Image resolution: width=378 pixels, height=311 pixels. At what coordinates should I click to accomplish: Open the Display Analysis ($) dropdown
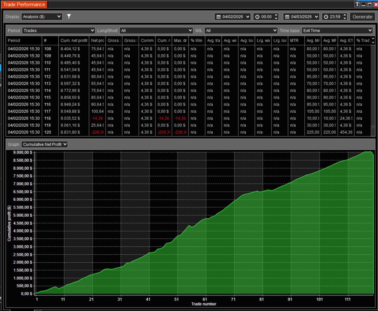point(42,17)
